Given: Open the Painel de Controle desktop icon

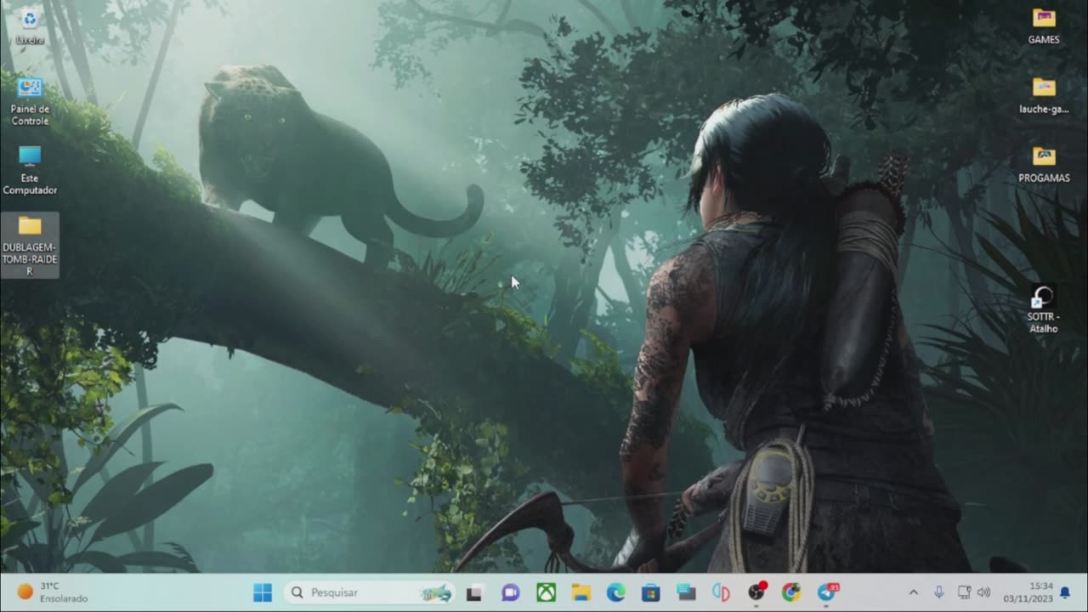Looking at the screenshot, I should pyautogui.click(x=30, y=101).
